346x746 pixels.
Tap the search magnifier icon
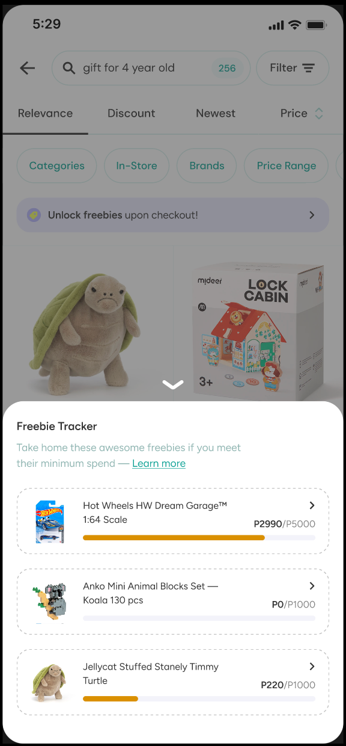coord(69,68)
